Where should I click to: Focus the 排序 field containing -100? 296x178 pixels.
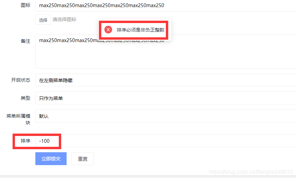(166, 141)
